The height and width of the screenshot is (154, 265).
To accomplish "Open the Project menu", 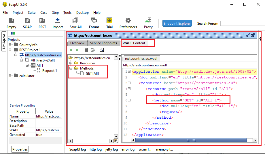I will tap(18, 13).
